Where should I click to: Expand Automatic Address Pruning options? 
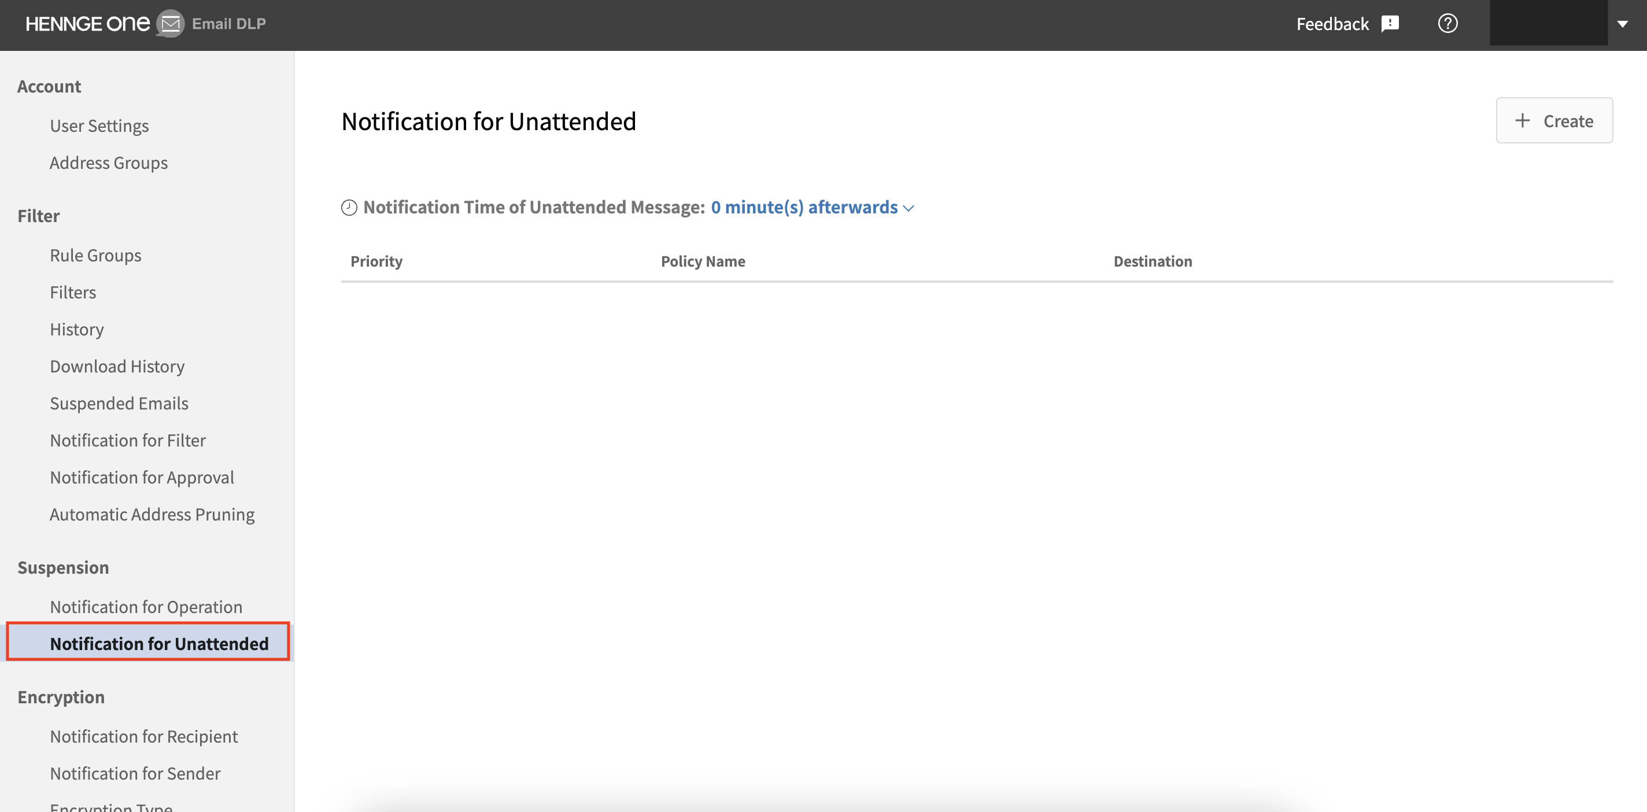point(152,514)
